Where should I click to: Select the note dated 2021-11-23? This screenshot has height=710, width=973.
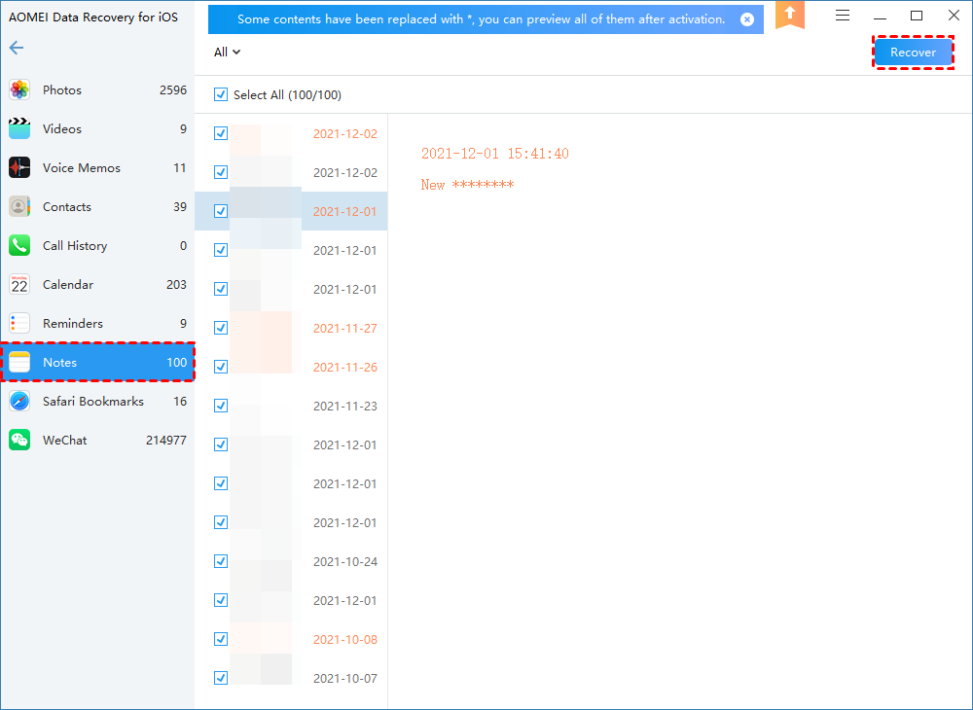tap(344, 407)
